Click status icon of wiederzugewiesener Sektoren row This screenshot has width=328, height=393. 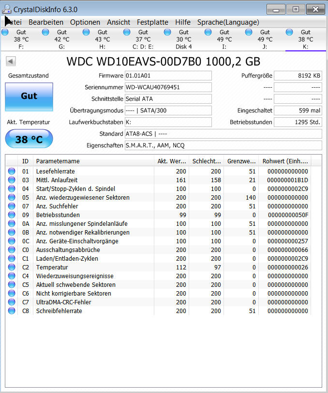tap(12, 197)
